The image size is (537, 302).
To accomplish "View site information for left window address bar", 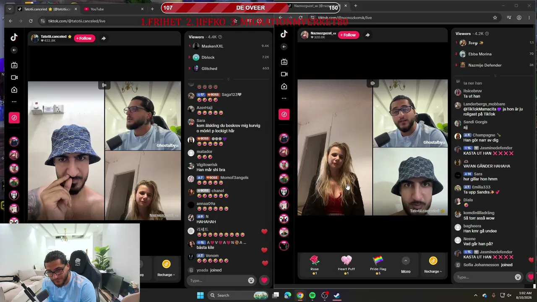I will 42,21.
